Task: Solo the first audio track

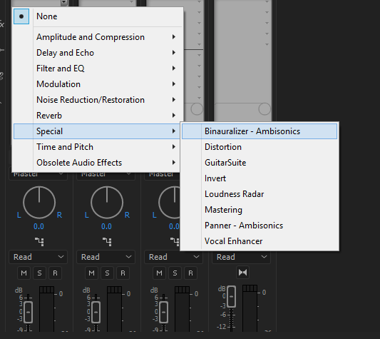Action: [39, 273]
